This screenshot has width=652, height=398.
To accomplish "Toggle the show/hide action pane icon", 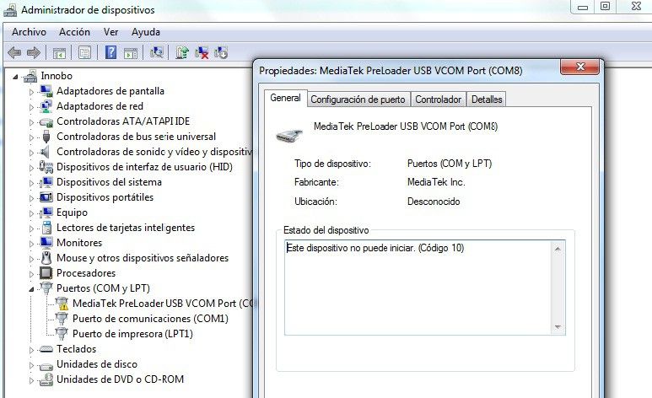I will 131,53.
